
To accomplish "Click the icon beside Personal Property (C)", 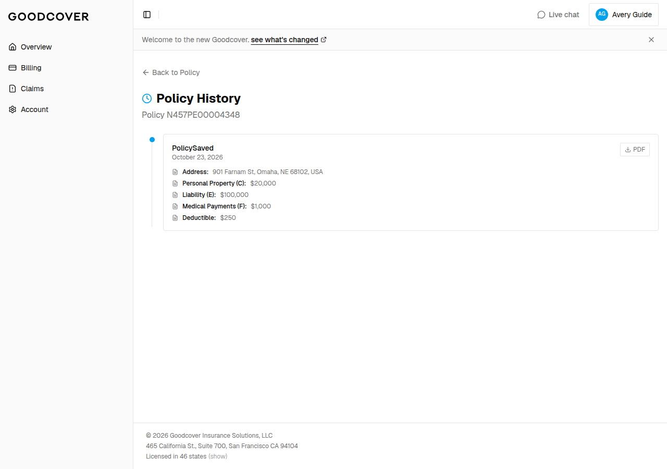I will [x=175, y=183].
